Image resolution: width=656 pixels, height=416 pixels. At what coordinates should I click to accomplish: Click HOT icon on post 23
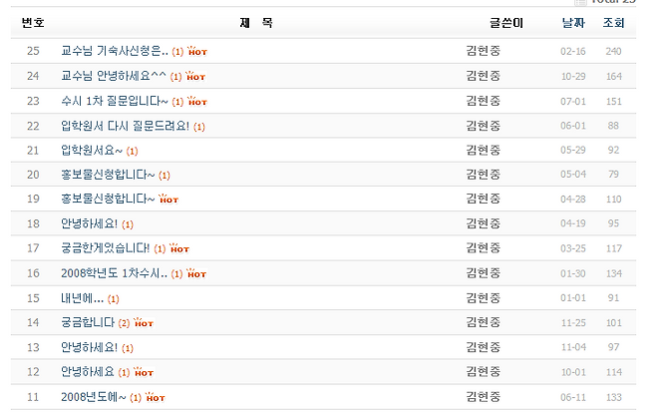pyautogui.click(x=197, y=101)
